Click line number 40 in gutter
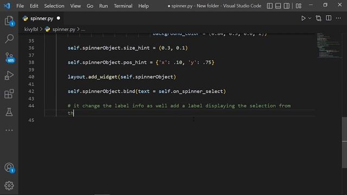The height and width of the screenshot is (195, 347). 31,77
